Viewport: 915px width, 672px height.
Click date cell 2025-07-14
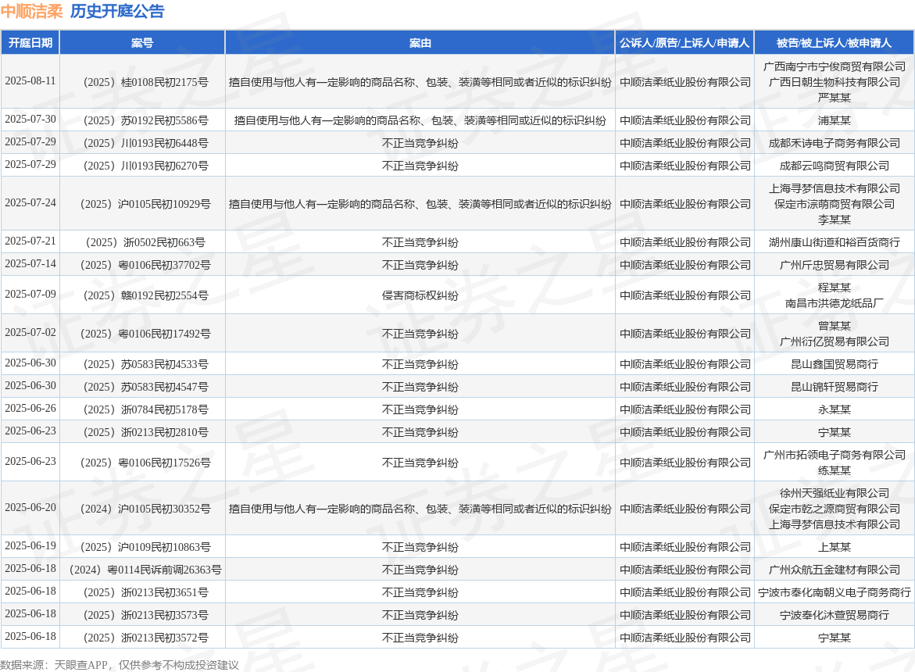coord(30,263)
